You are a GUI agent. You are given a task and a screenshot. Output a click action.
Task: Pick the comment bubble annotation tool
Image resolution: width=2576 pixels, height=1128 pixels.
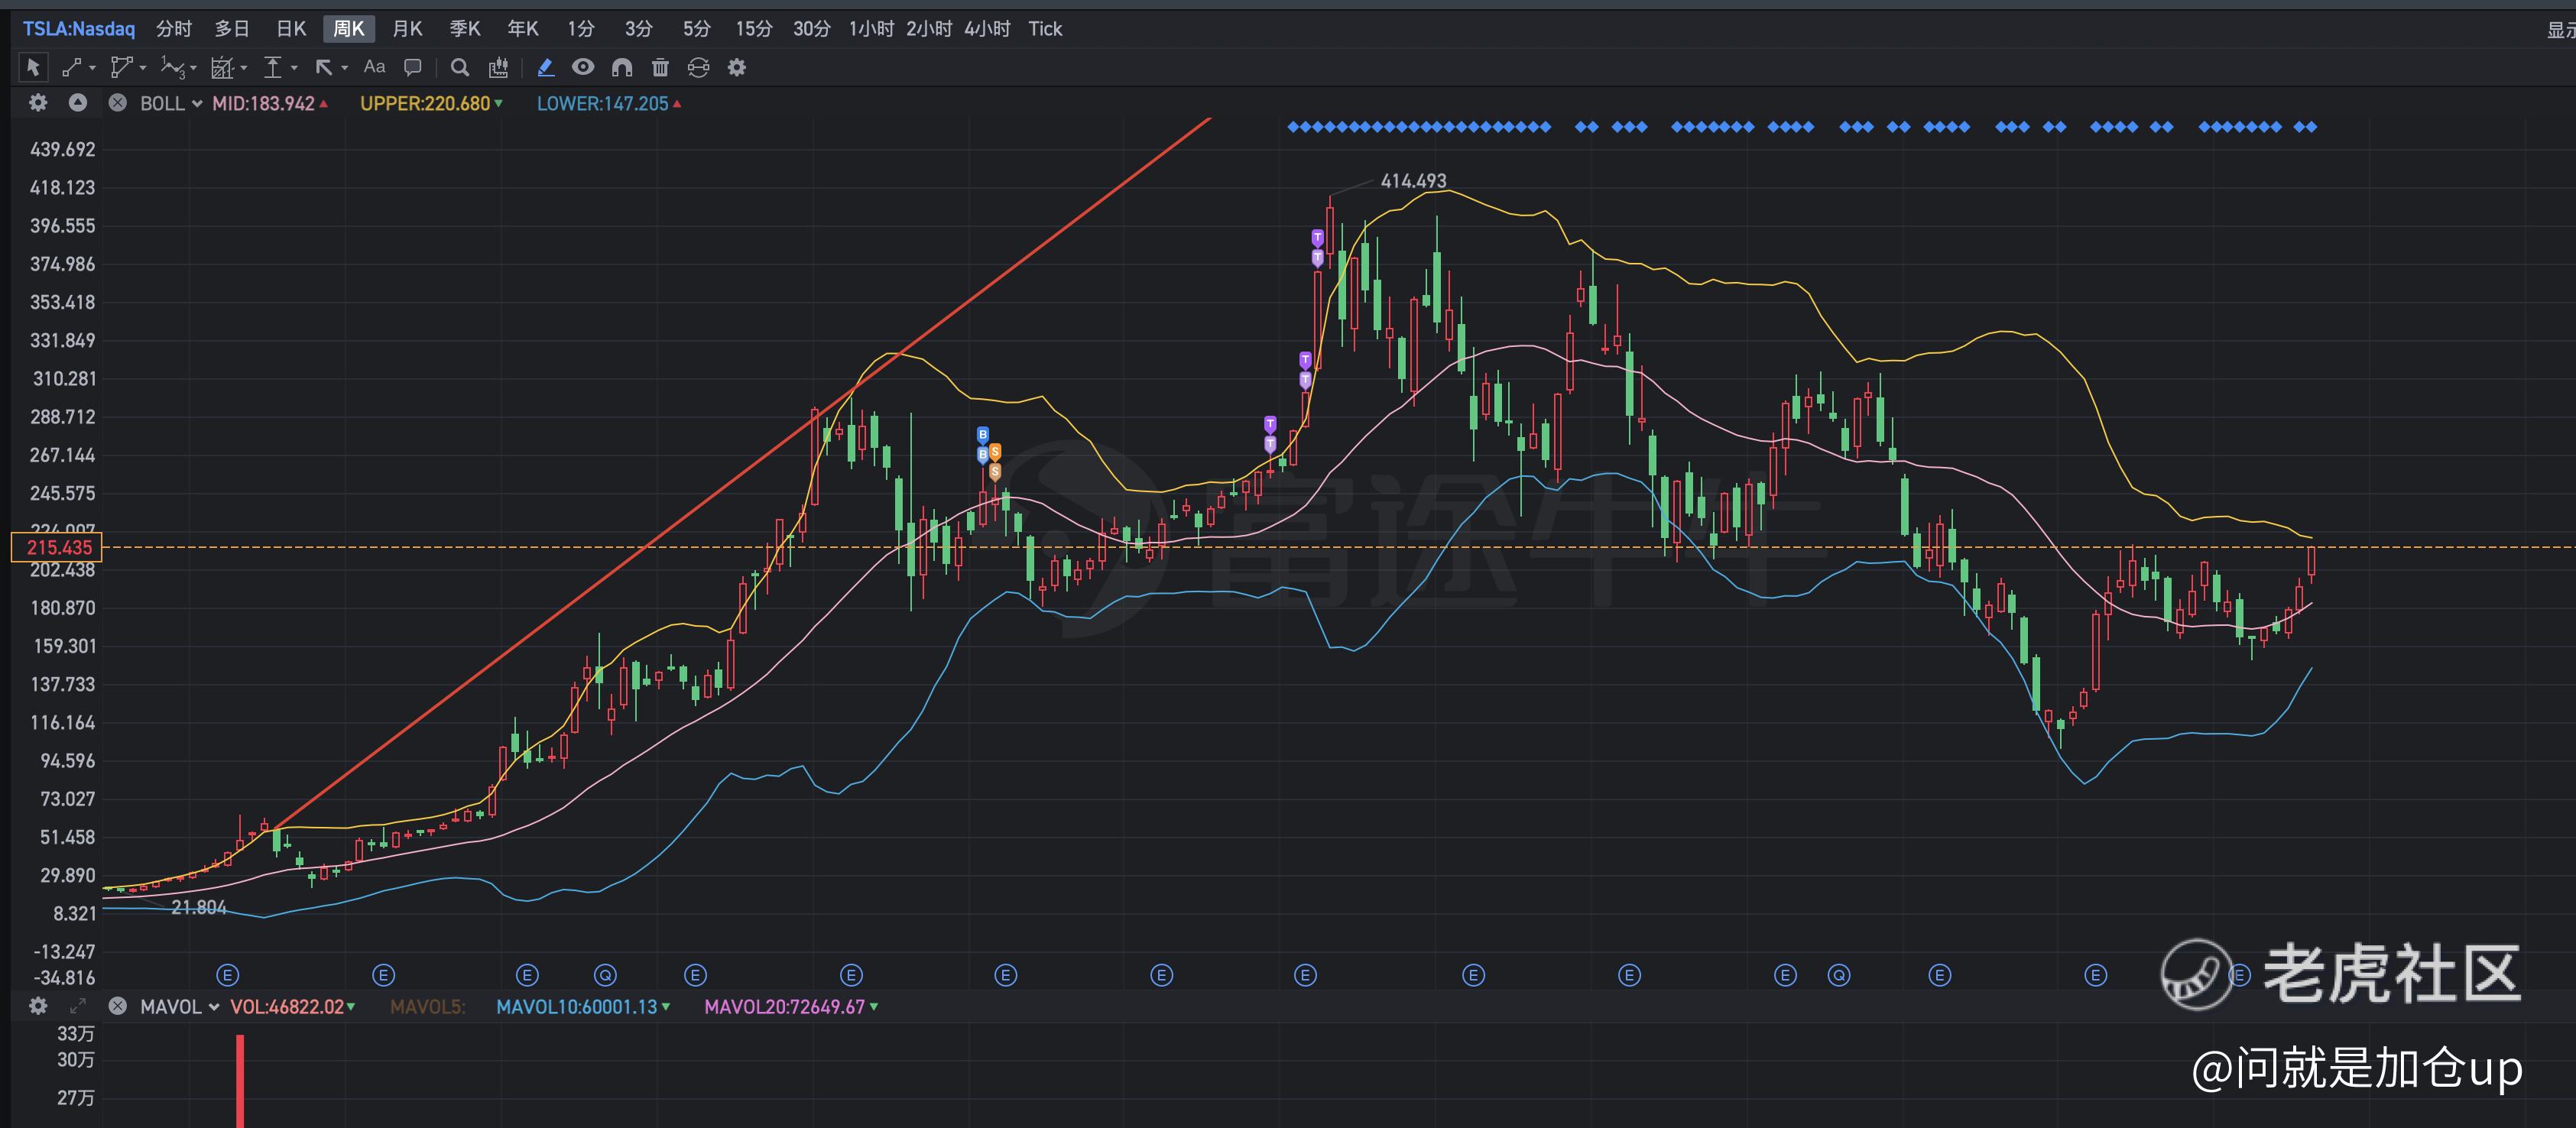(x=412, y=67)
